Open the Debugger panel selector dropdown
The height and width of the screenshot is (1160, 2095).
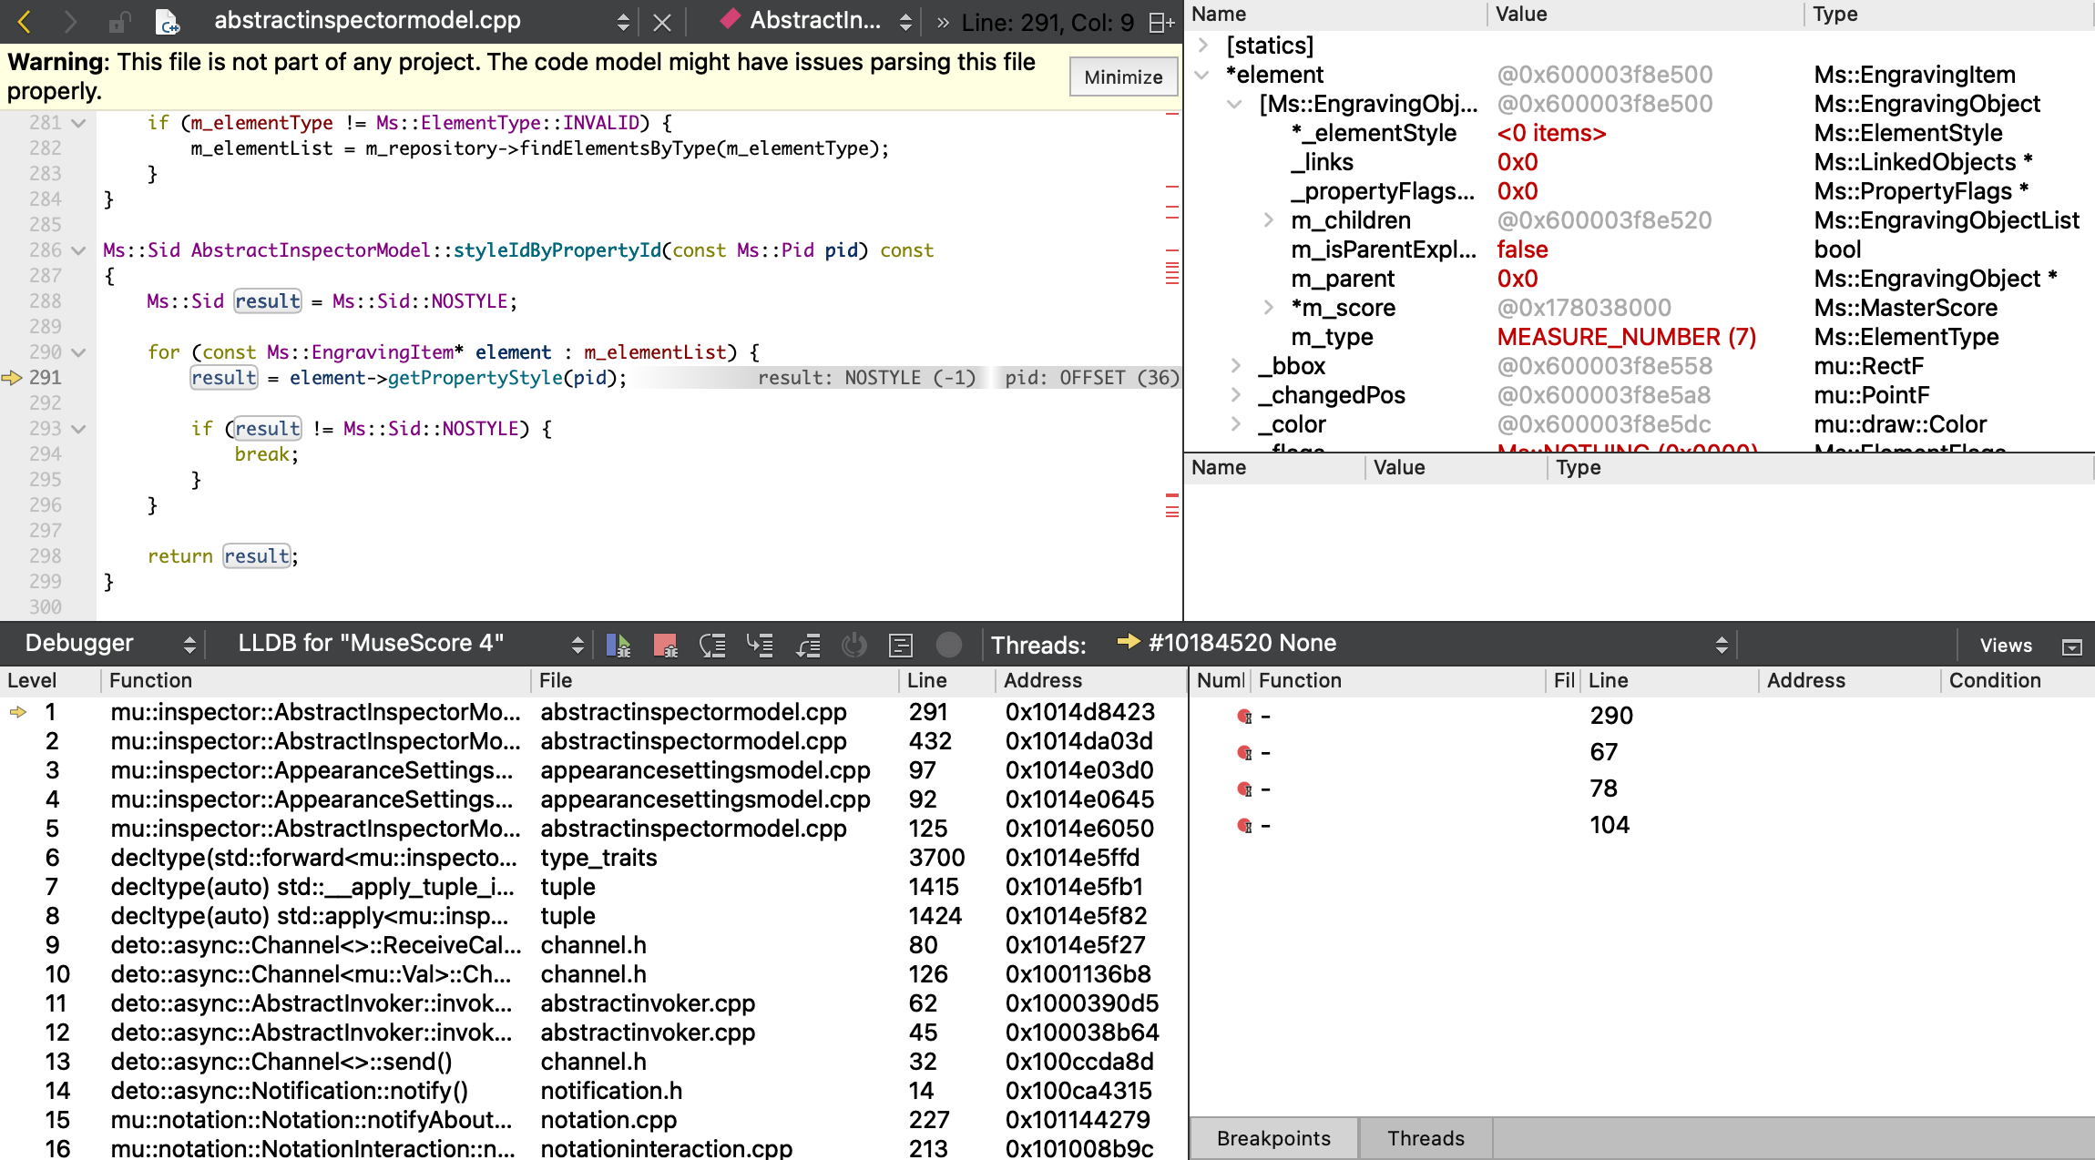109,644
